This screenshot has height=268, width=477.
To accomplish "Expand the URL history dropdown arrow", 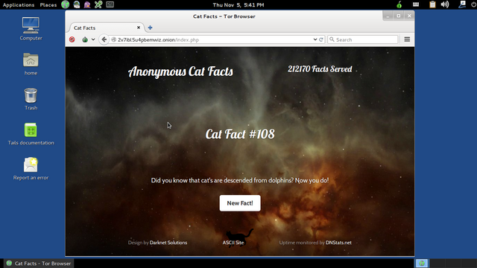I will pos(315,39).
